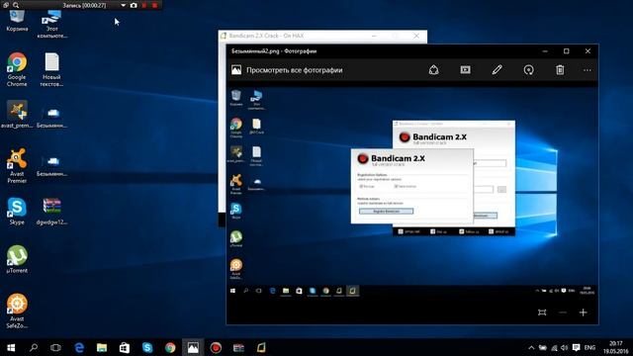Click the magnifier icon in recording toolbar
The image size is (633, 356).
click(x=16, y=5)
